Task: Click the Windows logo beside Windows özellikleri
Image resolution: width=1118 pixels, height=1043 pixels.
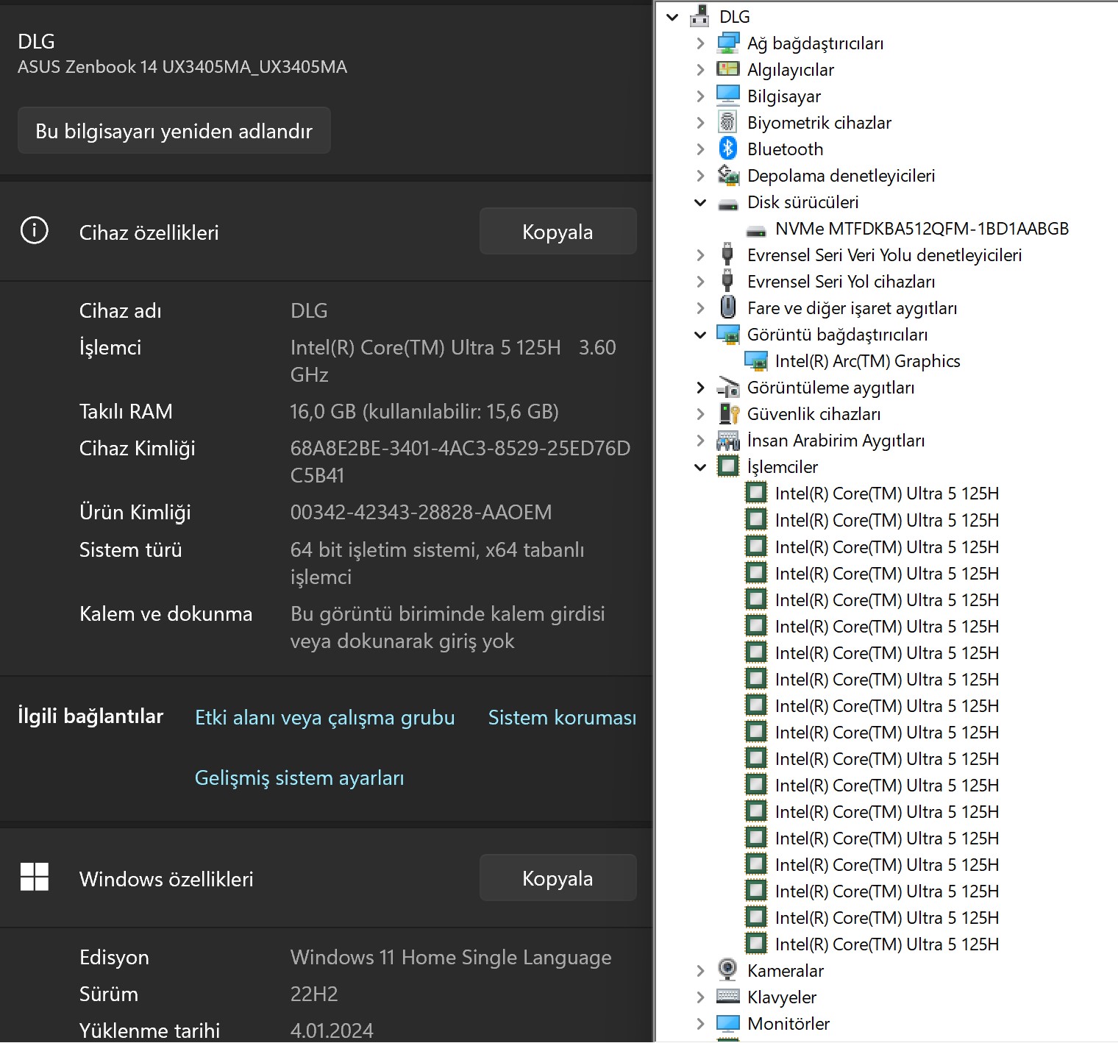Action: 34,877
